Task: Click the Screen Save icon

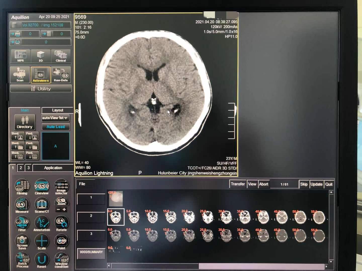Action: 22,242
